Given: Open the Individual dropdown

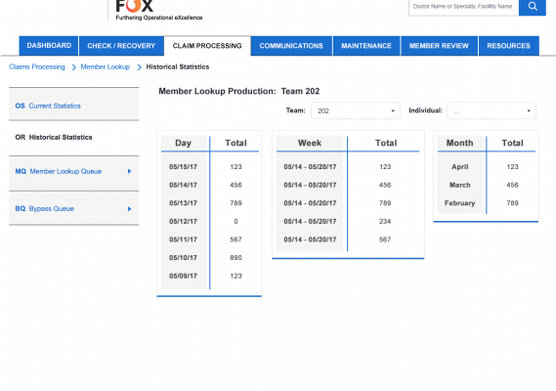Looking at the screenshot, I should [x=492, y=110].
